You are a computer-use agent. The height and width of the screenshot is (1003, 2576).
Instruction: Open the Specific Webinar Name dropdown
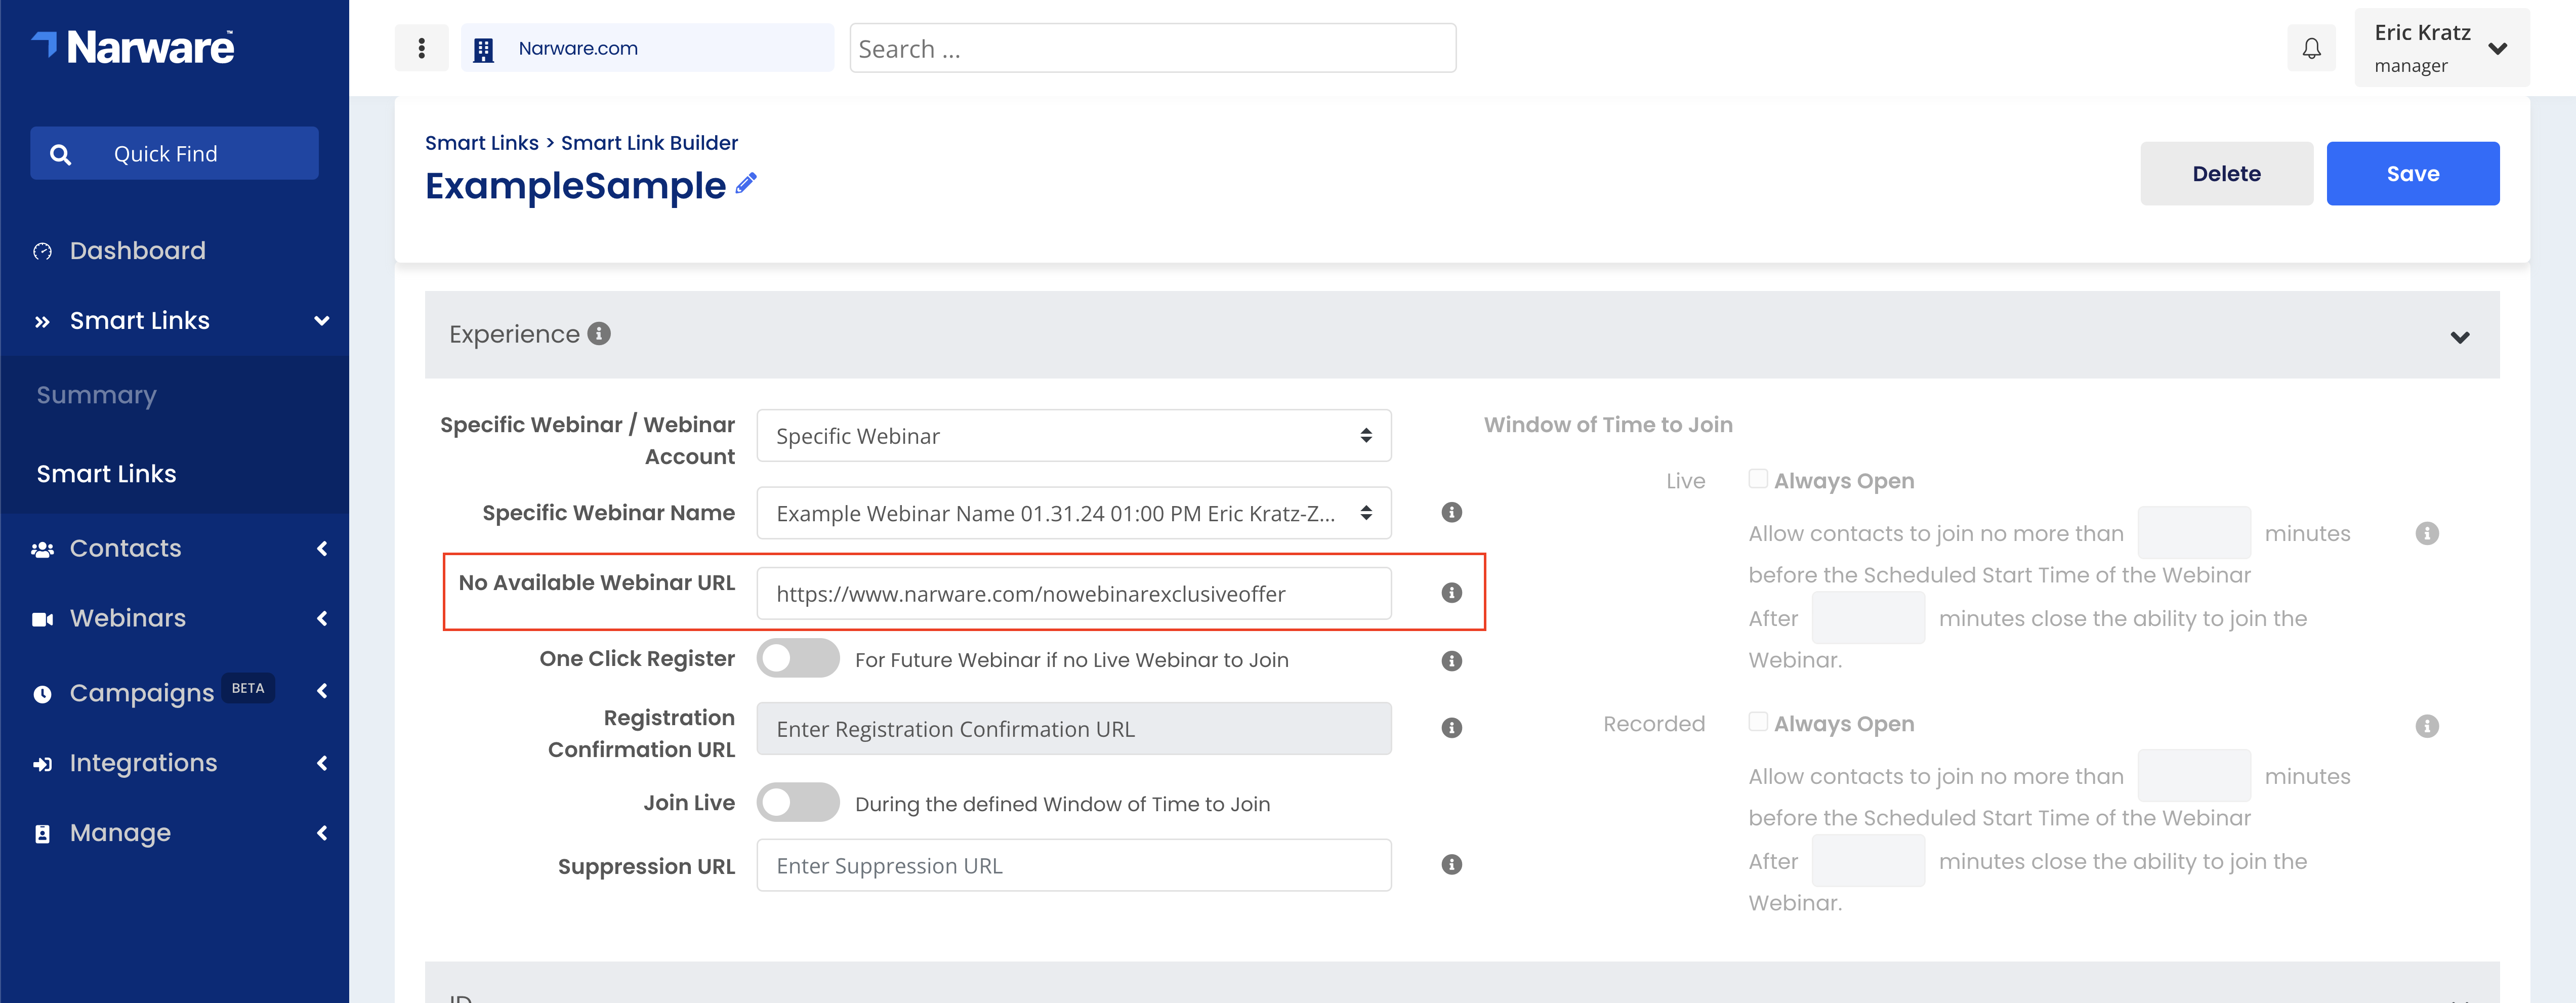tap(1073, 513)
